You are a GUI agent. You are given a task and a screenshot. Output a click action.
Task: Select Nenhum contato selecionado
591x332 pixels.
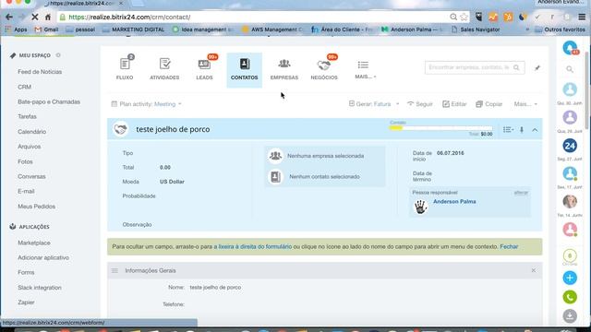(x=325, y=176)
